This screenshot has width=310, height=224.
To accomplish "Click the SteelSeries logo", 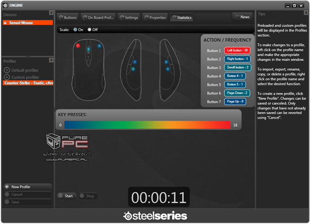I will point(155,216).
